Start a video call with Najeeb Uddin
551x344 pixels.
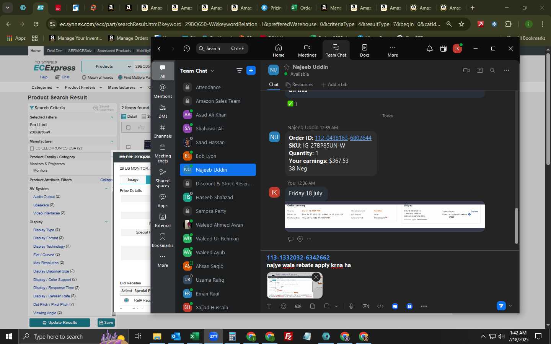tap(466, 70)
